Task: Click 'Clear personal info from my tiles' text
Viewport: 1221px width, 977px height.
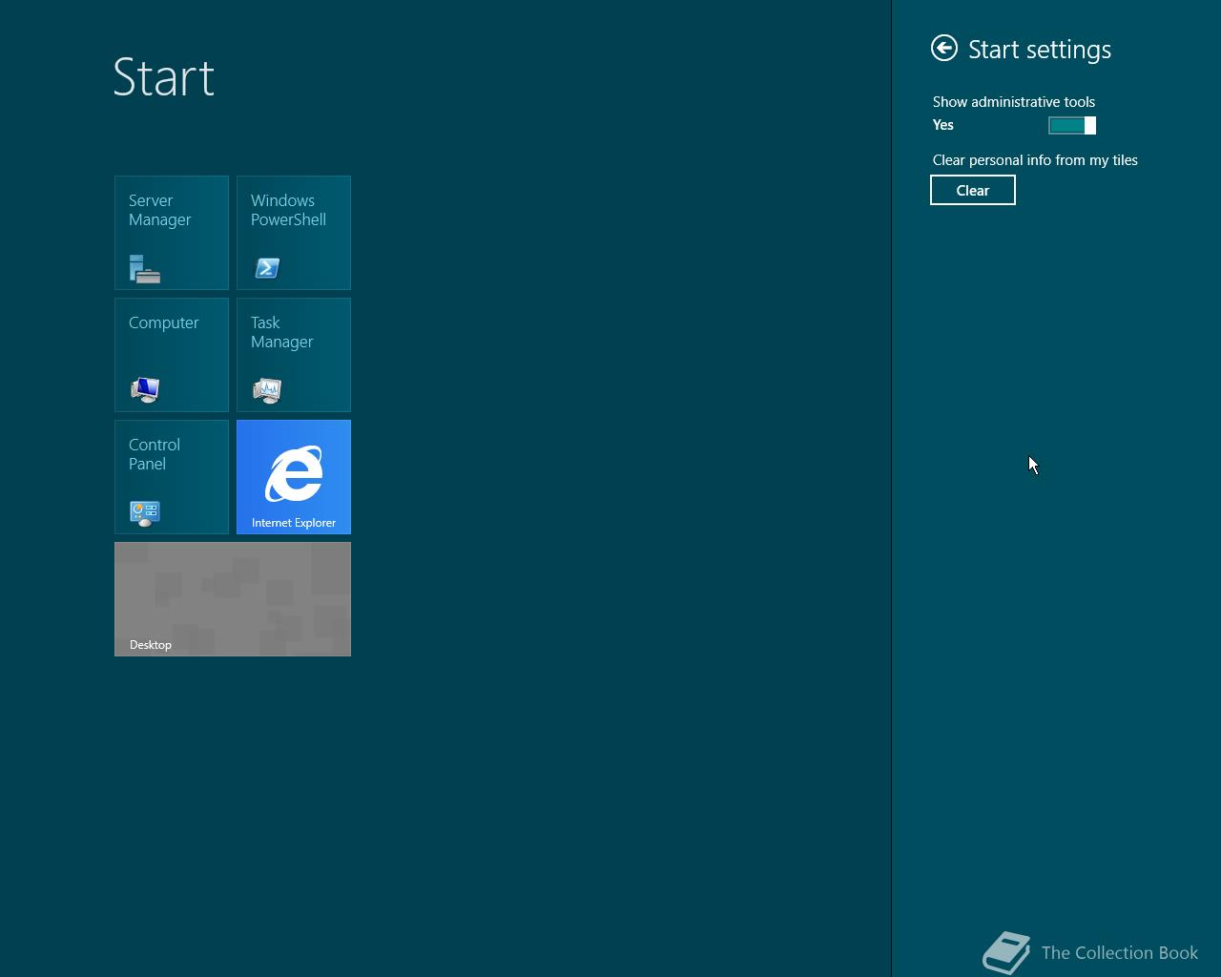Action: click(1035, 160)
